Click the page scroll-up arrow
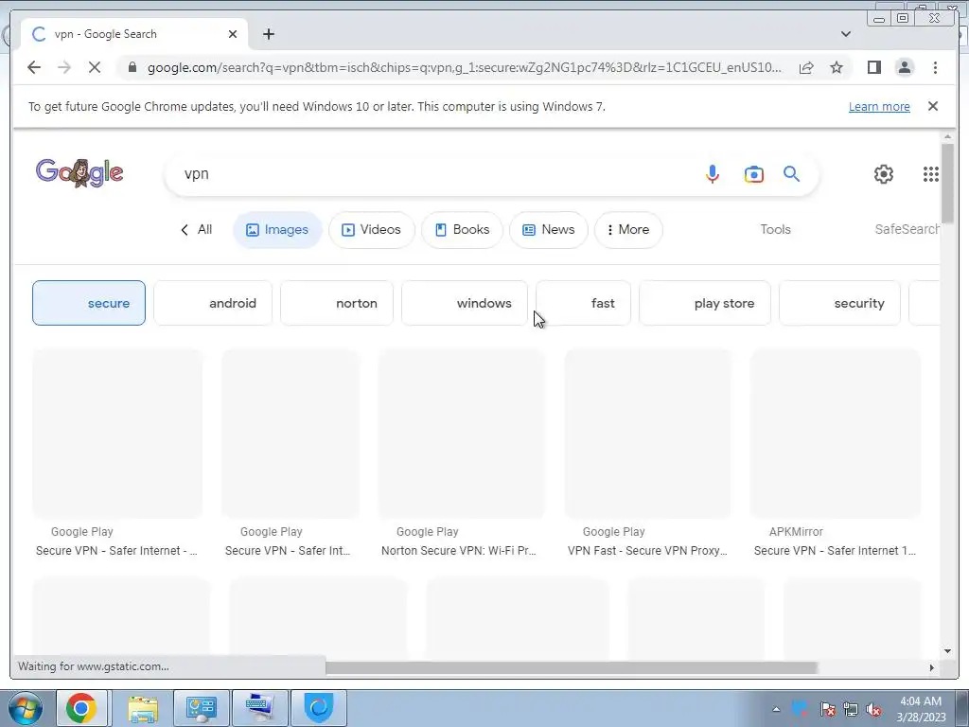The height and width of the screenshot is (727, 969). point(948,136)
